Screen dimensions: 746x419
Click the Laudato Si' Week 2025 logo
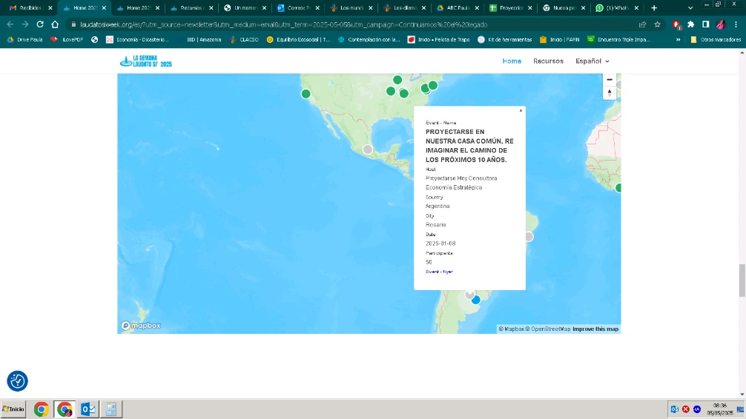click(146, 61)
